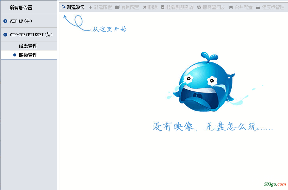The width and height of the screenshot is (288, 190).
Task: Click the 583go.com watermark link
Action: pyautogui.click(x=275, y=184)
